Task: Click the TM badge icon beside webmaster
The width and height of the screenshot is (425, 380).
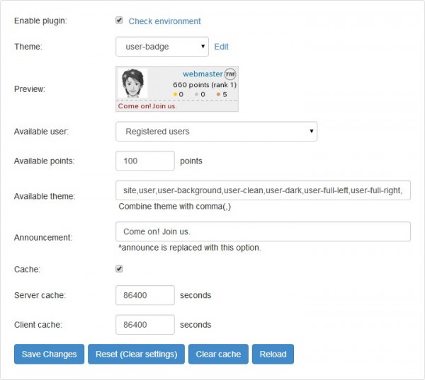Action: [229, 74]
